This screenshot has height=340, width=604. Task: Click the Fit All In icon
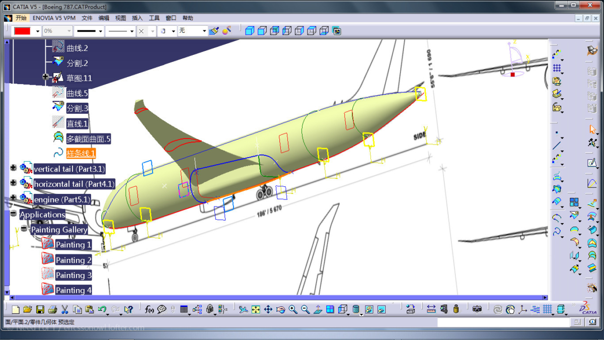(x=256, y=309)
